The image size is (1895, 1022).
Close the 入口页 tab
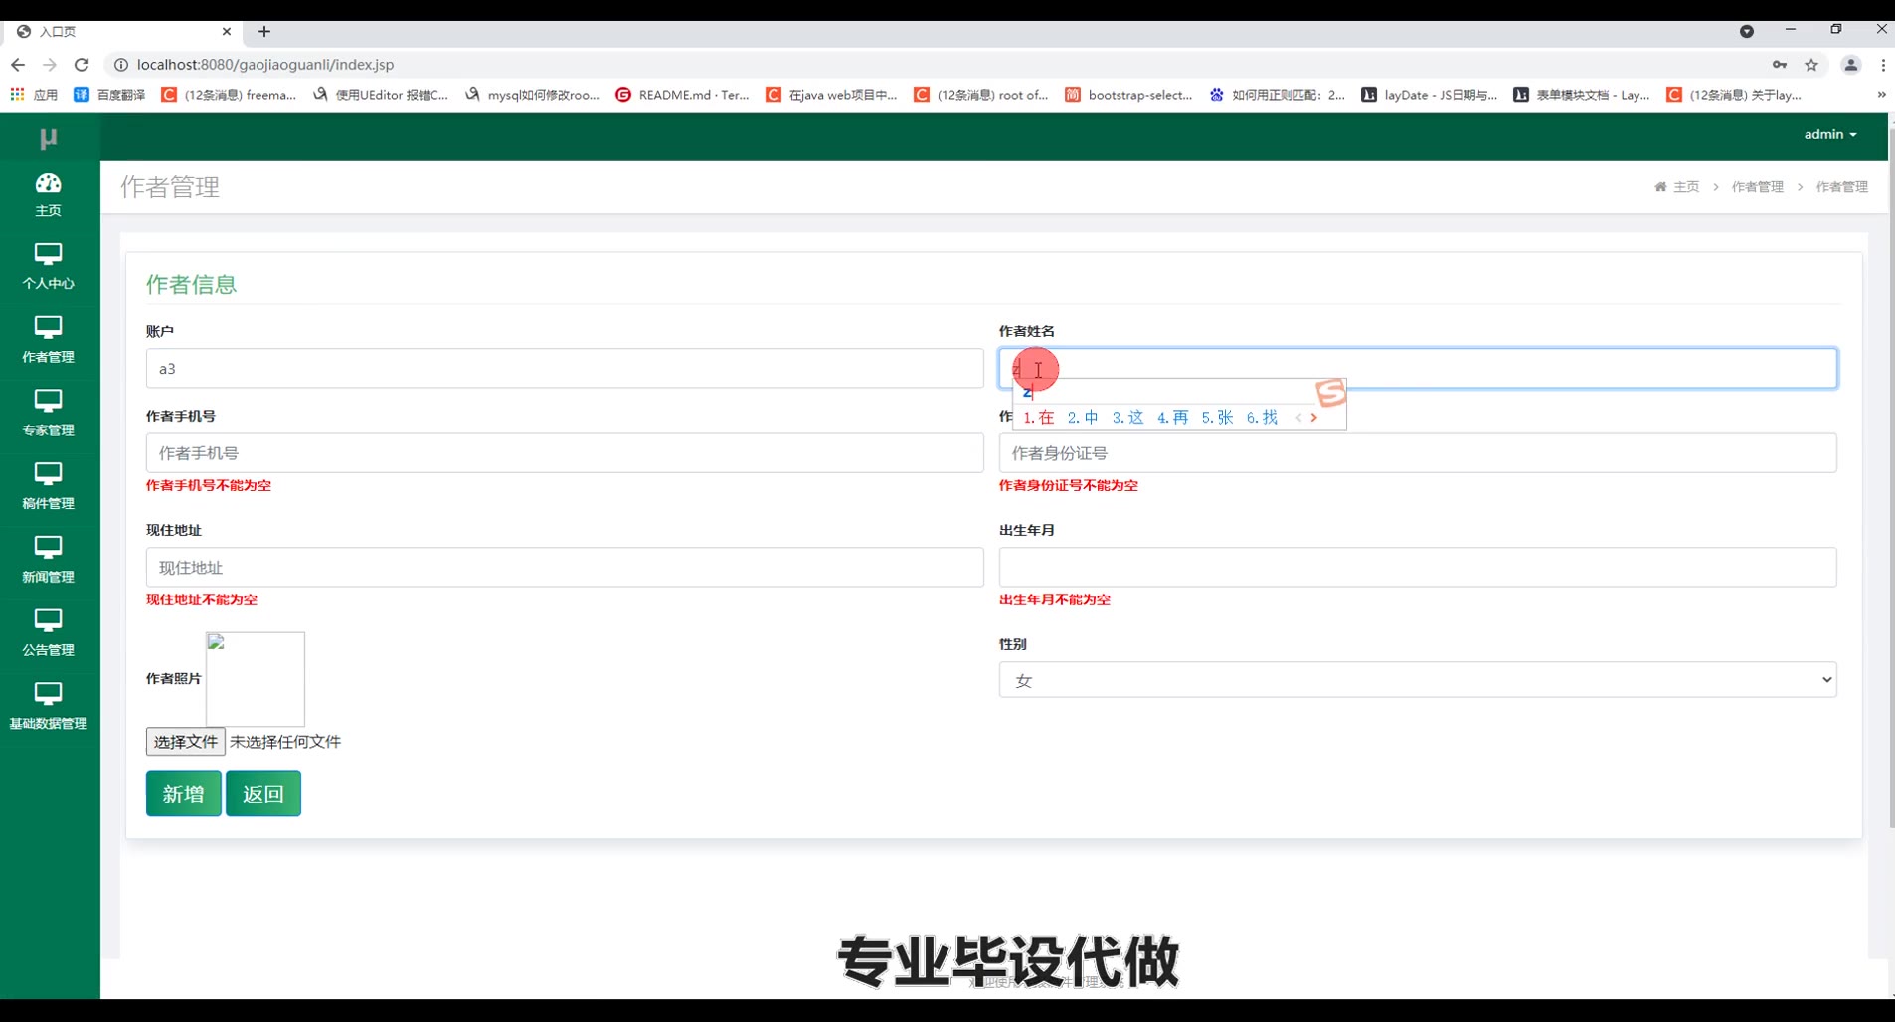[x=227, y=32]
